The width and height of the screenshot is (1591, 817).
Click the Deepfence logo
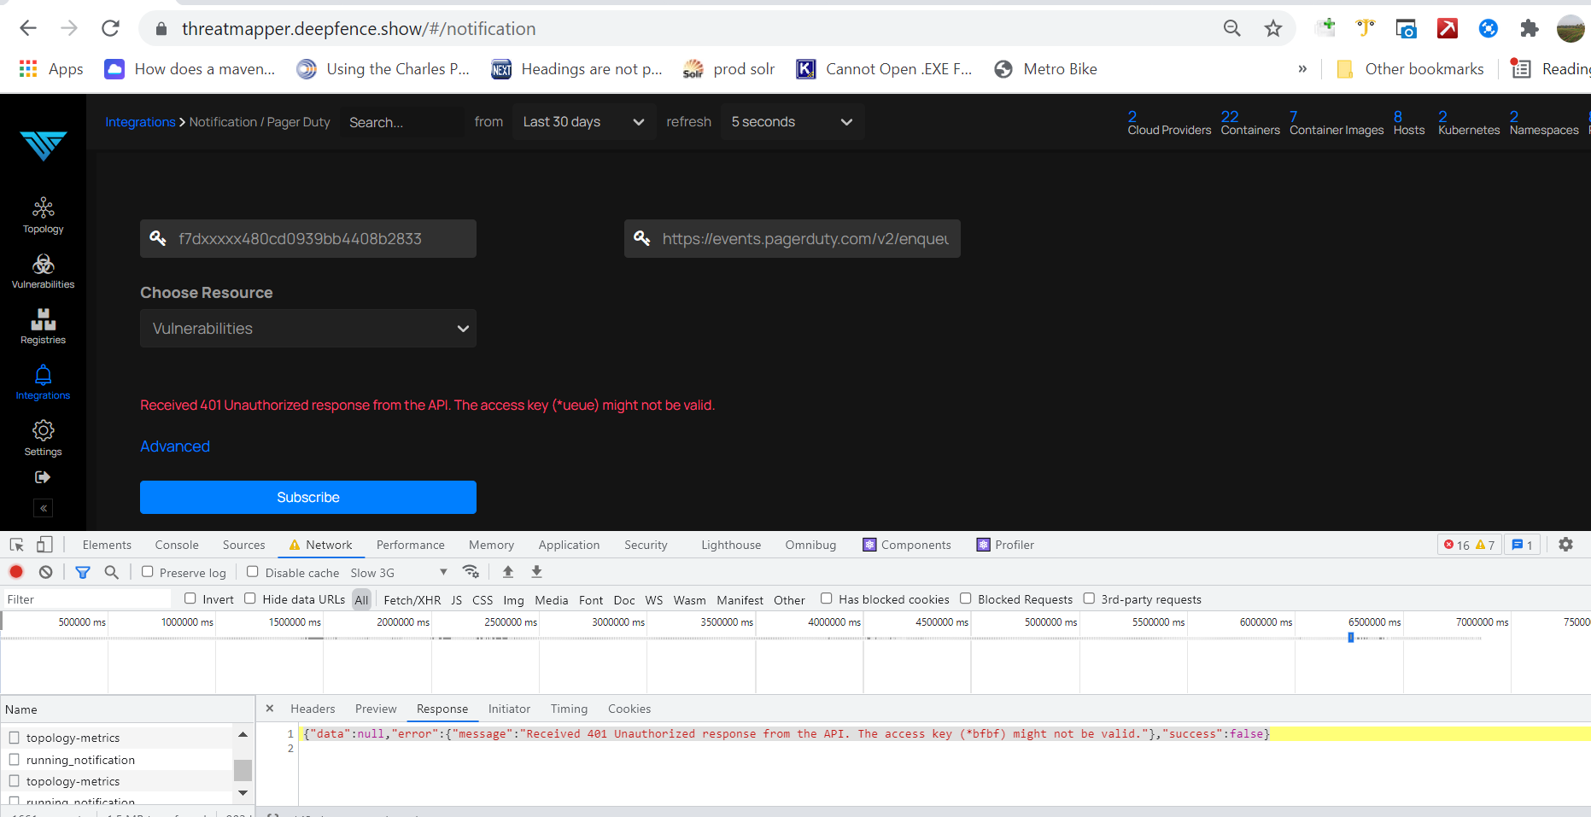pos(43,146)
